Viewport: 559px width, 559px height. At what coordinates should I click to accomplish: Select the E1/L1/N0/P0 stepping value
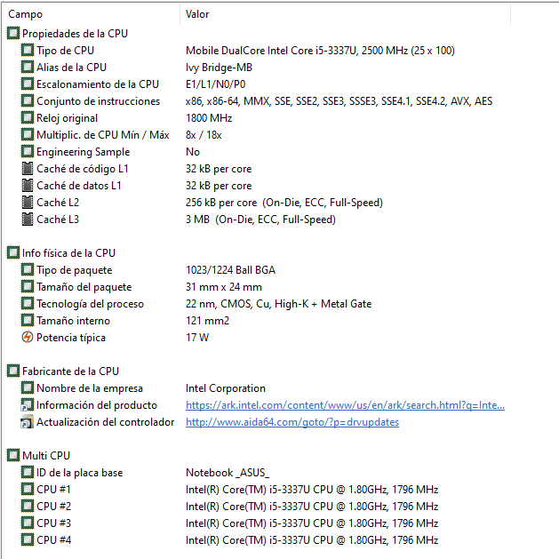(216, 84)
